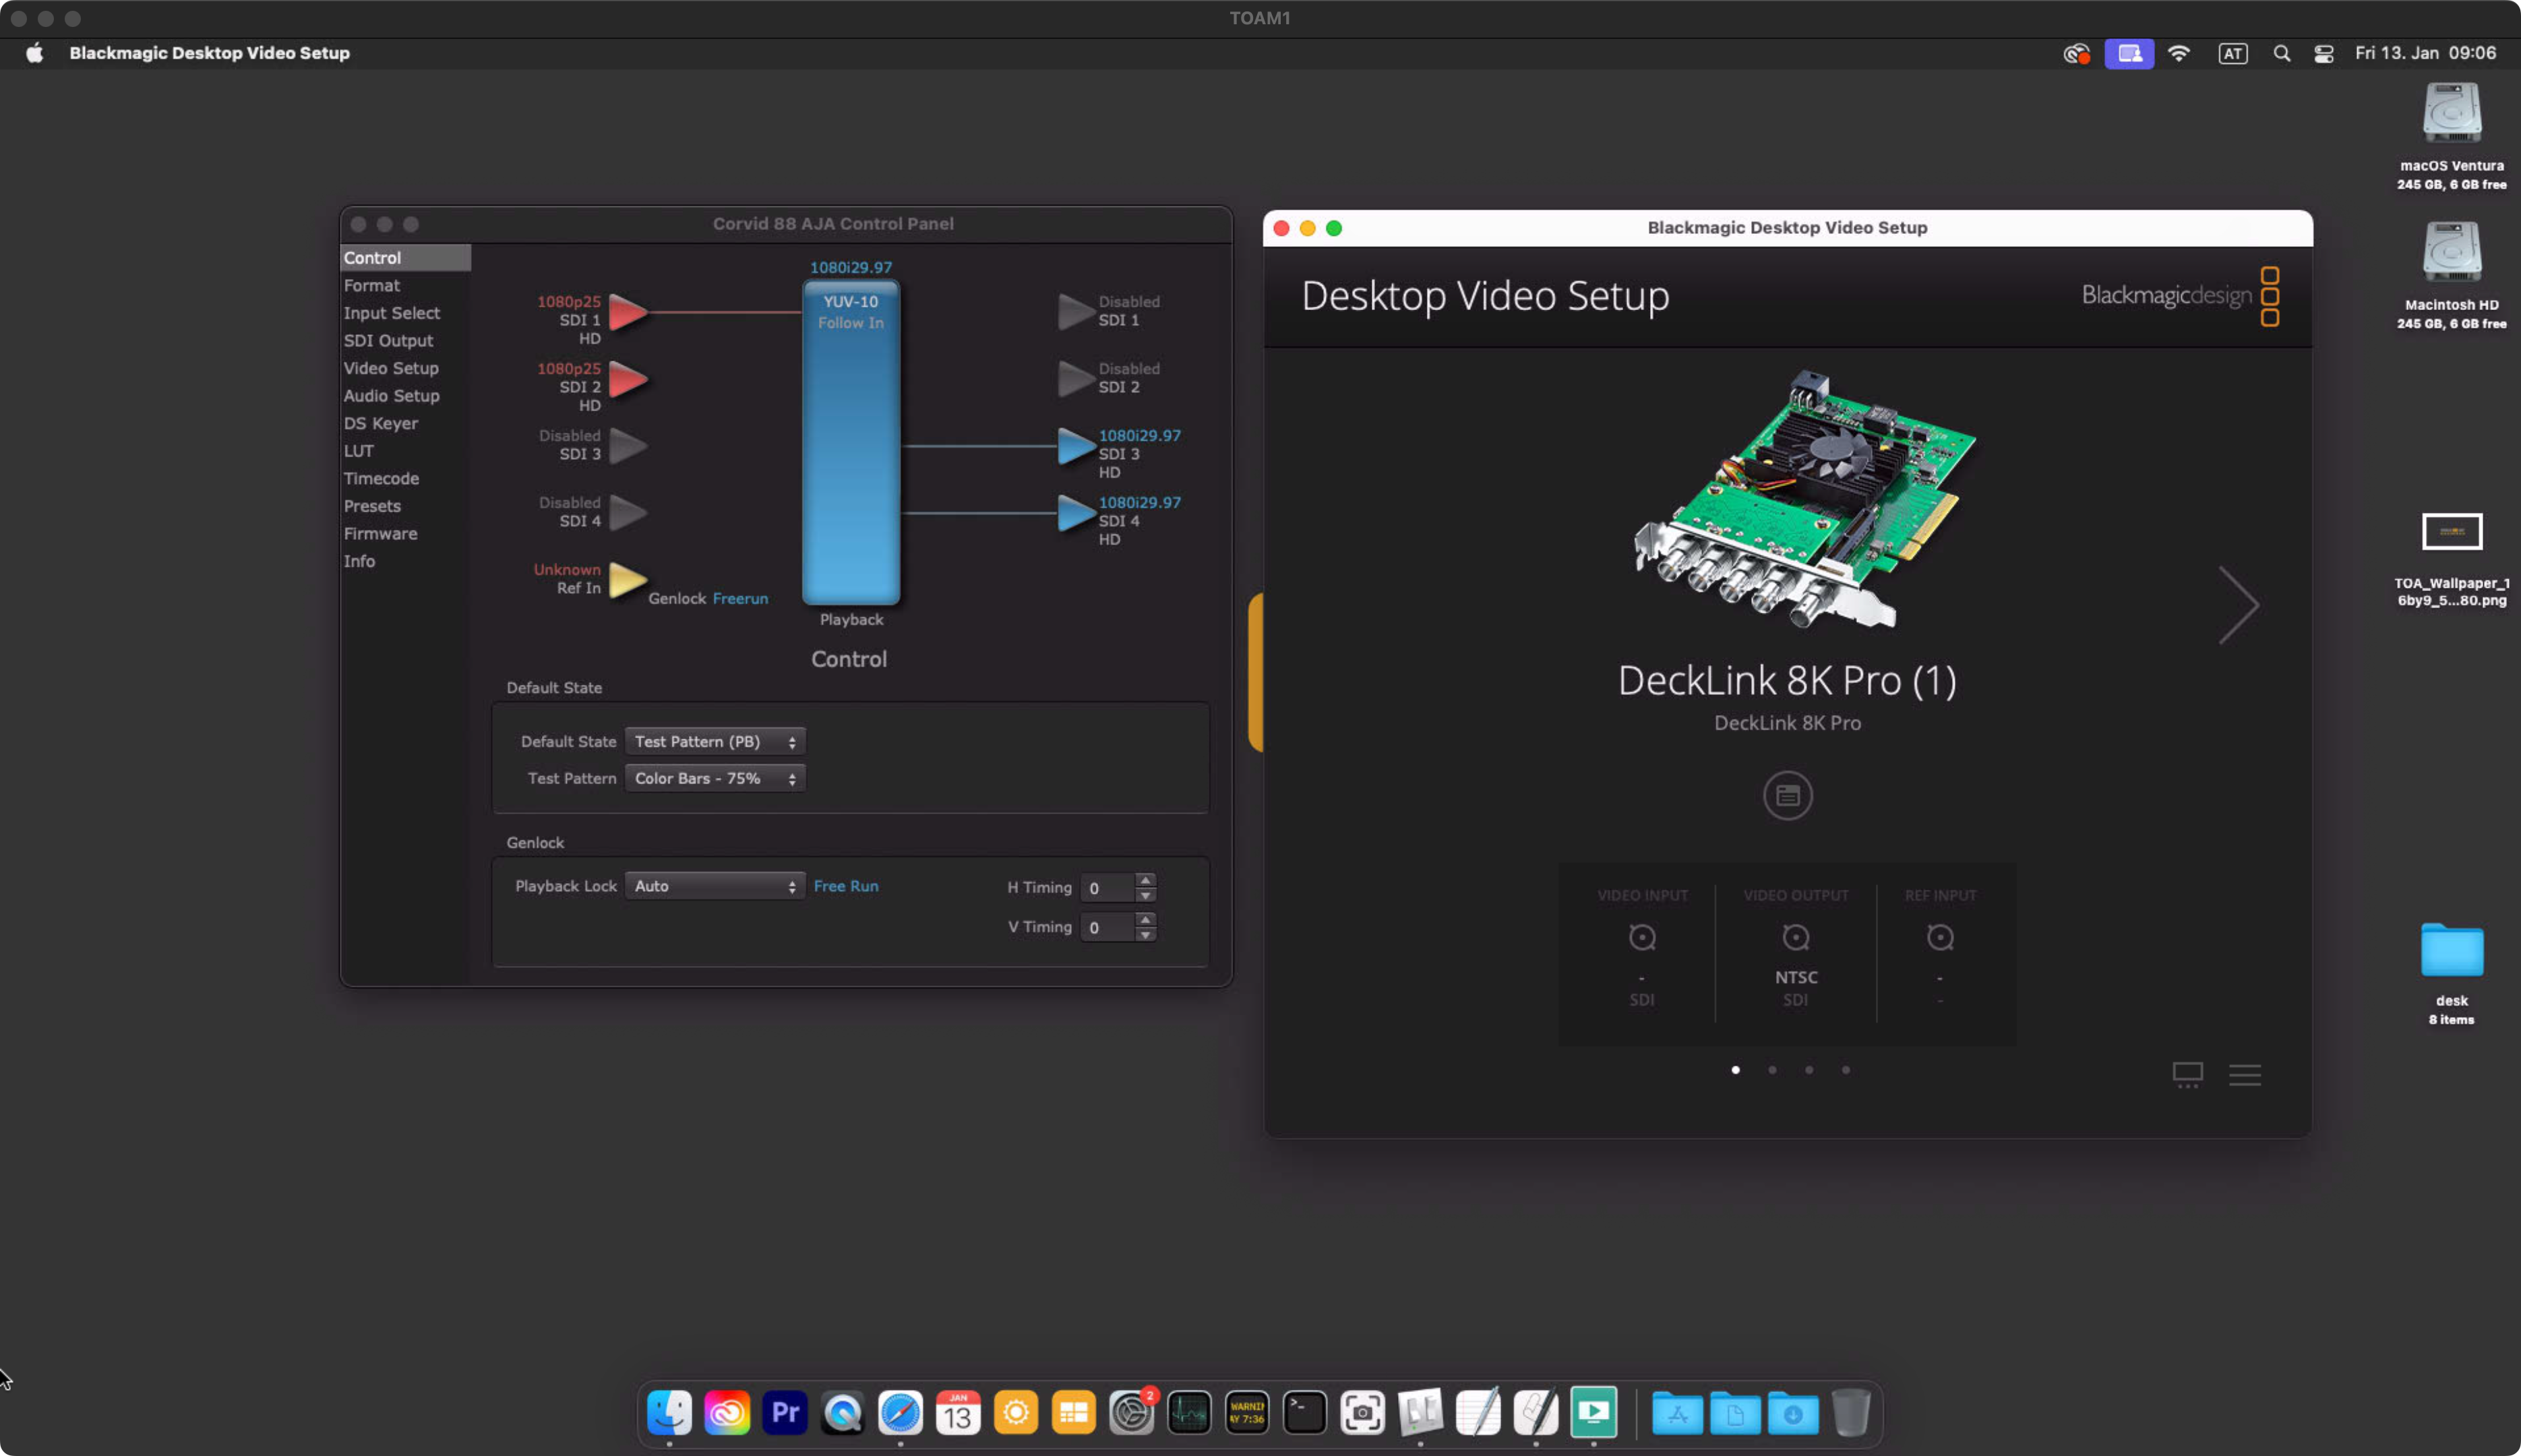Click the gray disabled SDI 4 input triangle
2521x1456 pixels.
(627, 513)
